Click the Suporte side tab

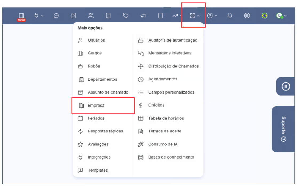(283, 129)
